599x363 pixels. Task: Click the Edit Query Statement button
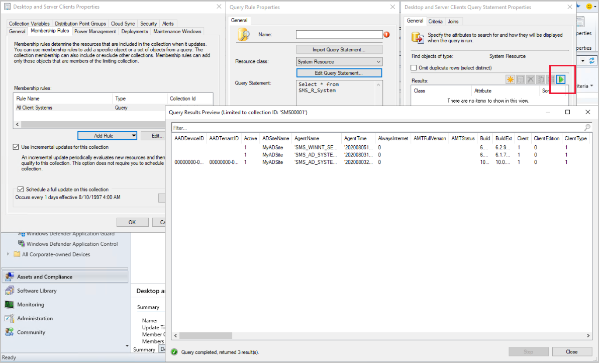pos(339,73)
